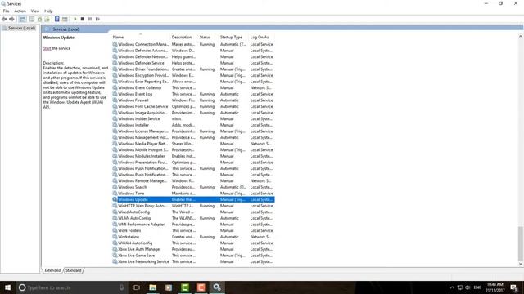Open the File menu
Image resolution: width=524 pixels, height=294 pixels.
[x=7, y=11]
